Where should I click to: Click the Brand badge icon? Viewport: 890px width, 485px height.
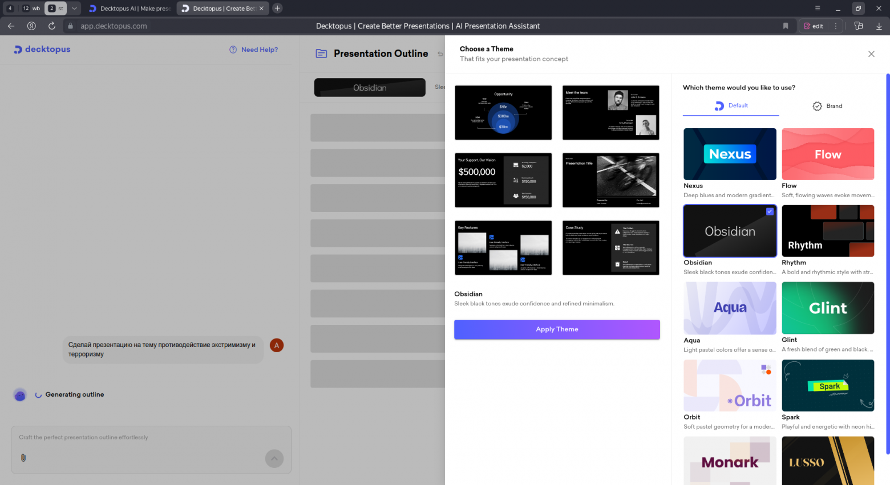(817, 106)
